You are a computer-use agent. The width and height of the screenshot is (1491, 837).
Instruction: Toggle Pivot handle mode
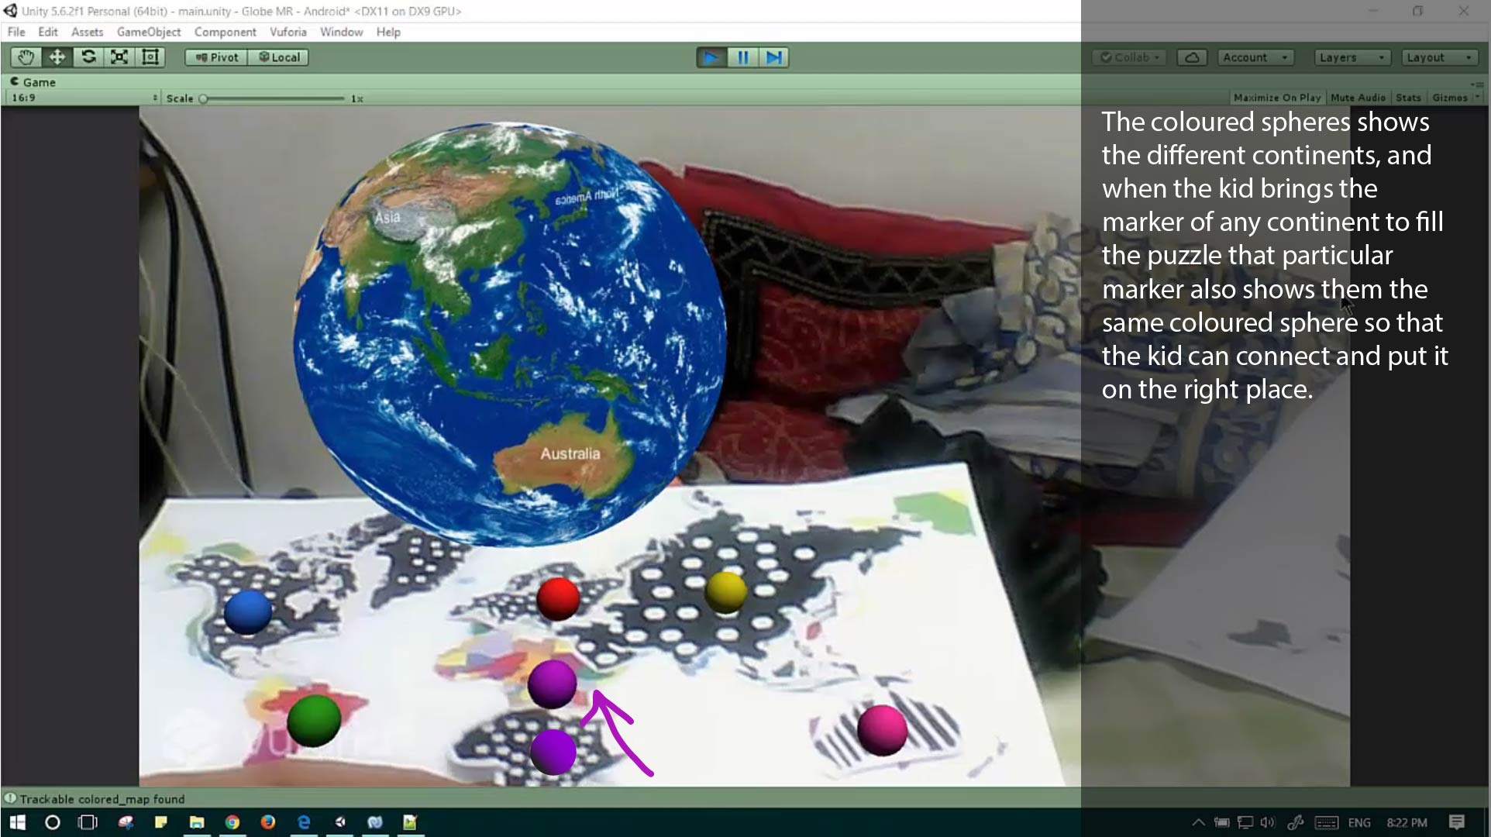coord(215,57)
